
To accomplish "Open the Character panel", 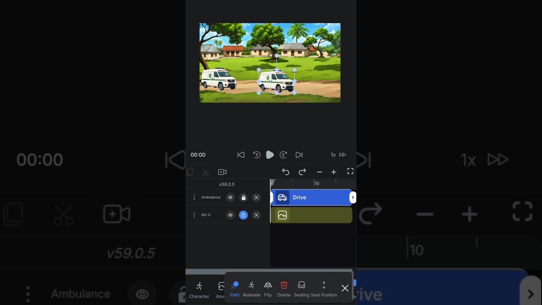I will (x=199, y=290).
